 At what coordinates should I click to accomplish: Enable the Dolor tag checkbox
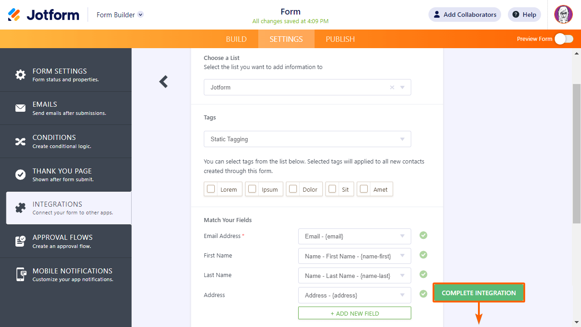click(x=293, y=189)
